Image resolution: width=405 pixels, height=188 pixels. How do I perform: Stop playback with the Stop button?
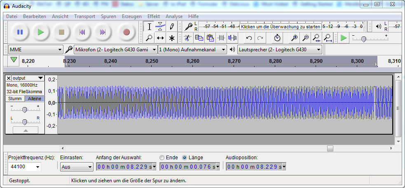click(61, 32)
